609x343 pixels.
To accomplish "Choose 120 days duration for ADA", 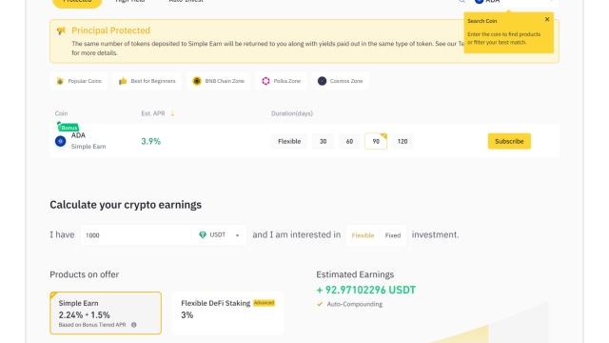I will tap(403, 141).
